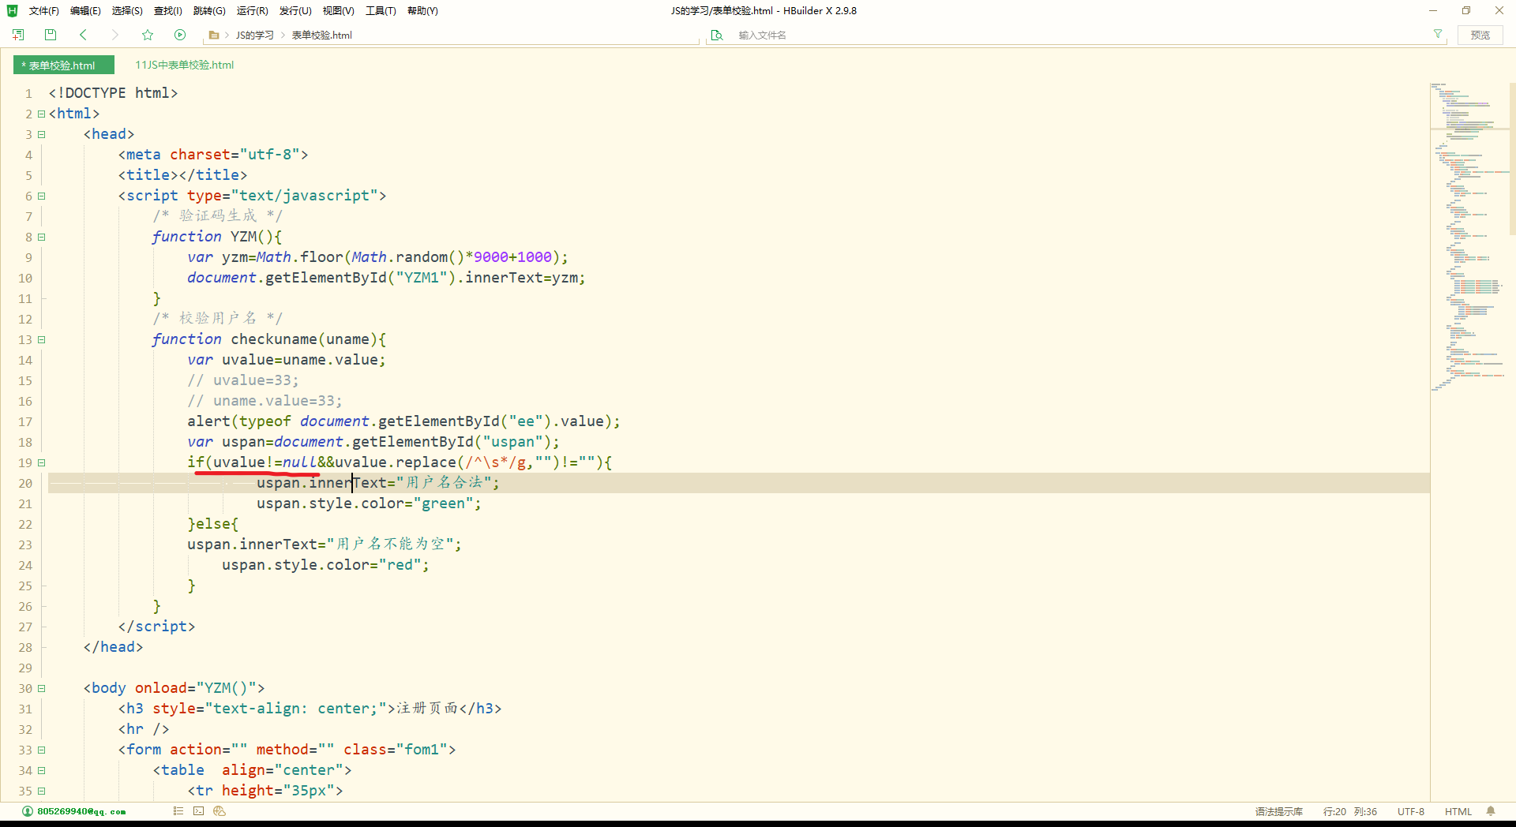Click the run play circle icon
This screenshot has width=1516, height=827.
pos(180,35)
